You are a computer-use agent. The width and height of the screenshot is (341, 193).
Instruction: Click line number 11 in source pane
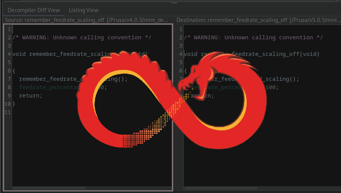[8, 112]
